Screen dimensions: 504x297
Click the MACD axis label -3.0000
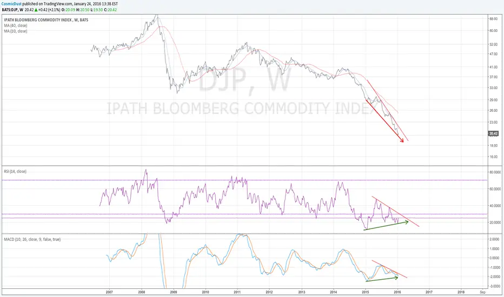tap(494, 286)
